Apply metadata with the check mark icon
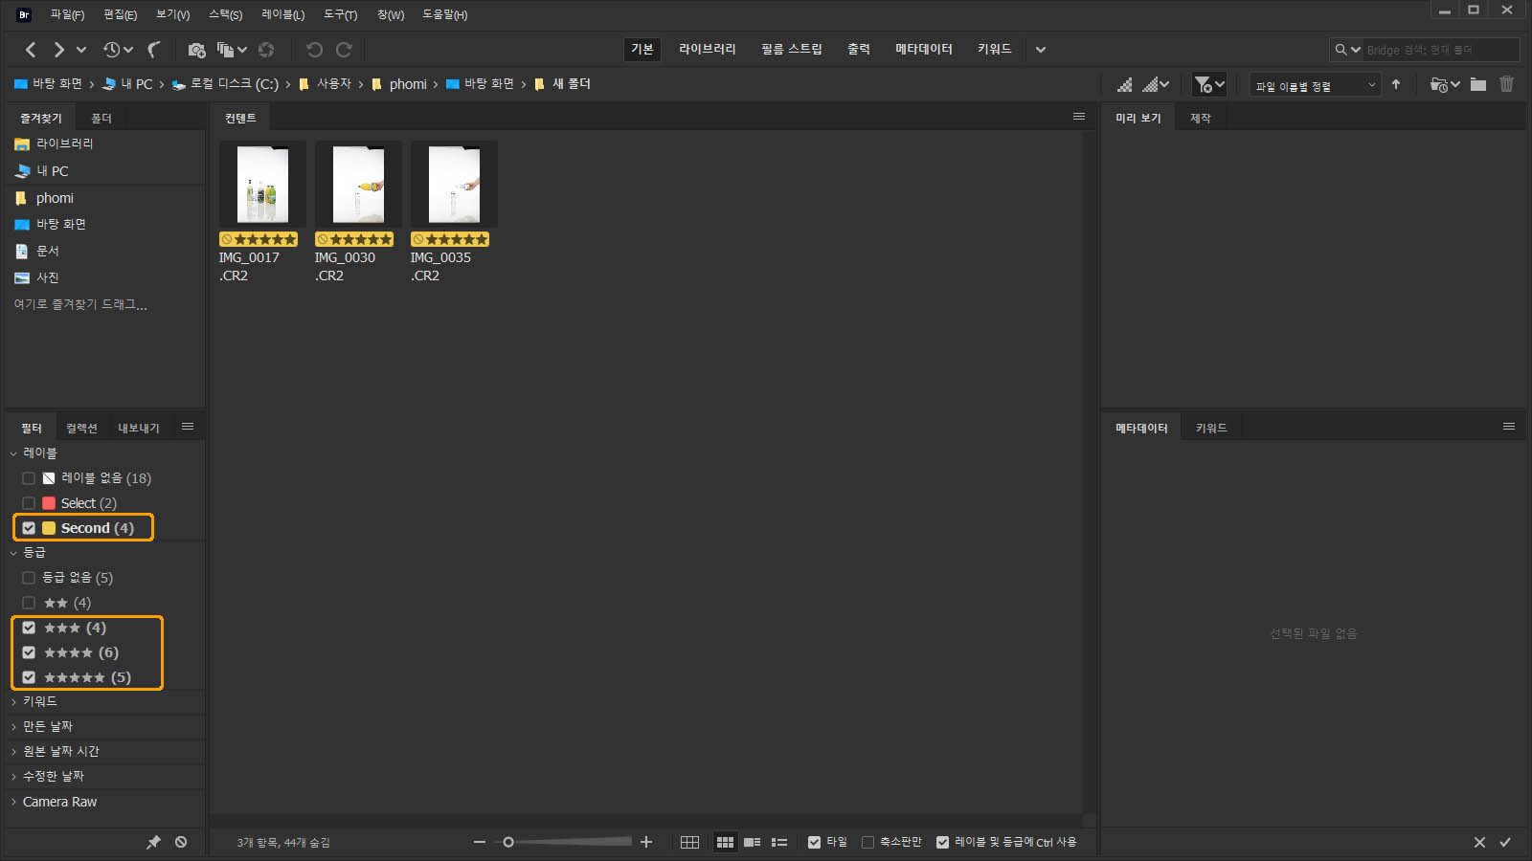This screenshot has width=1532, height=861. (1505, 842)
